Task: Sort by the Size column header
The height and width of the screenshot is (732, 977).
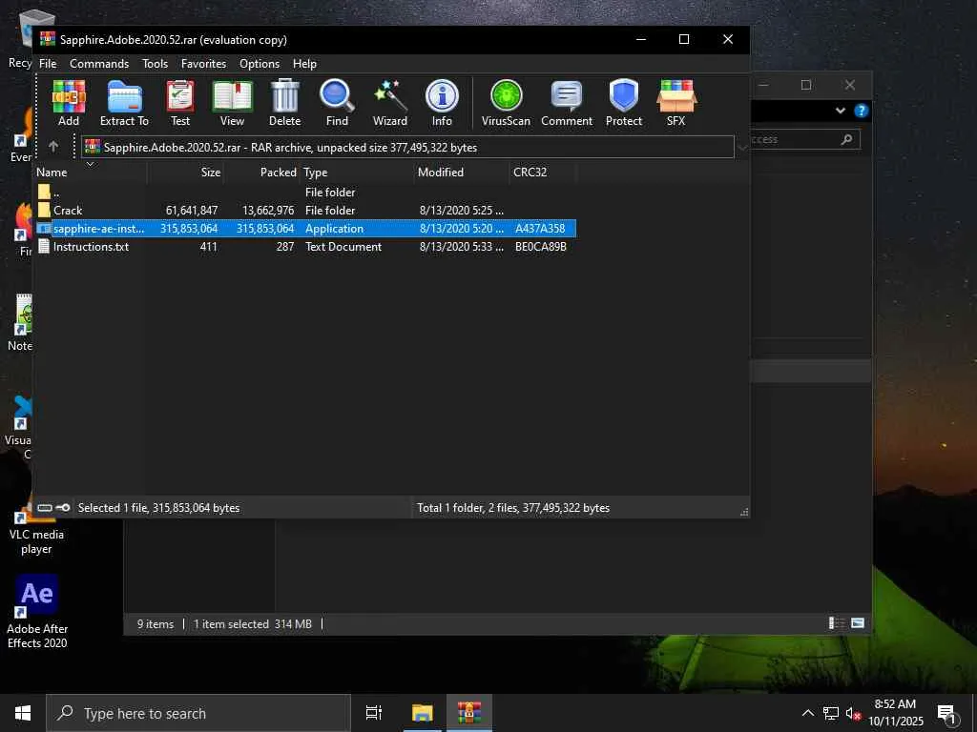Action: coord(186,173)
